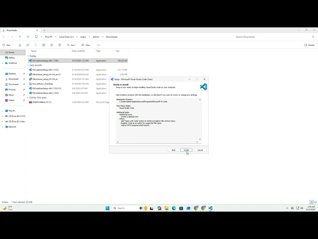318x239 pixels.
Task: Open Documents in Quick access
Action: (x=13, y=84)
